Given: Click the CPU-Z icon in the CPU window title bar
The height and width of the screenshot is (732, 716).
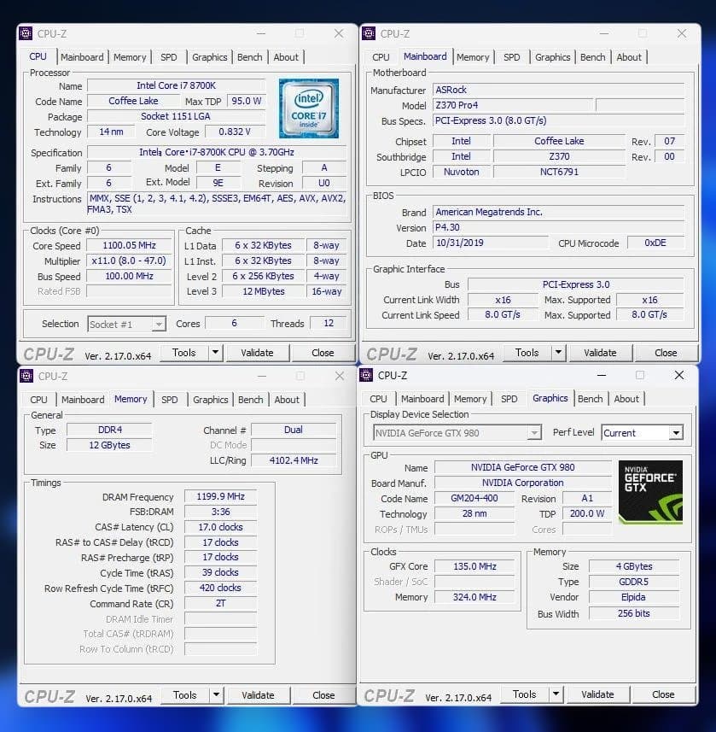Looking at the screenshot, I should [24, 33].
